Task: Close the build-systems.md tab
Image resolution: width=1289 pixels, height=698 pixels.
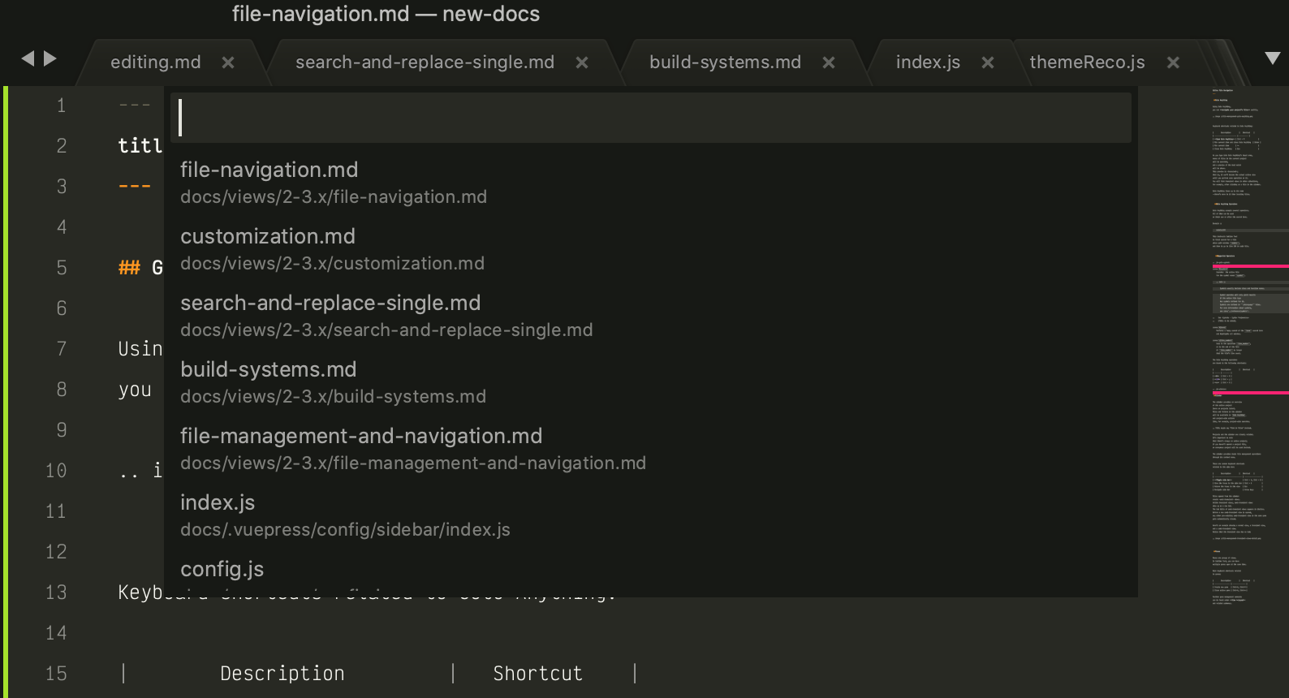Action: (829, 62)
